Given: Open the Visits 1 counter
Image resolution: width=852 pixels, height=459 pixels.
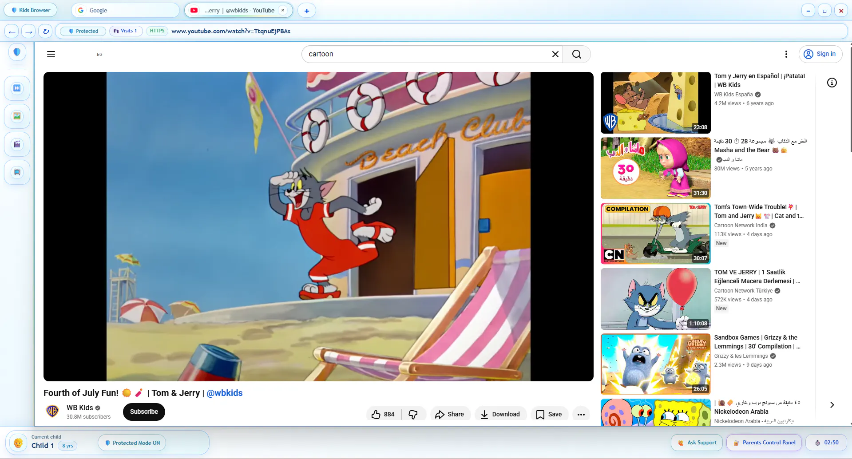Looking at the screenshot, I should [x=126, y=31].
